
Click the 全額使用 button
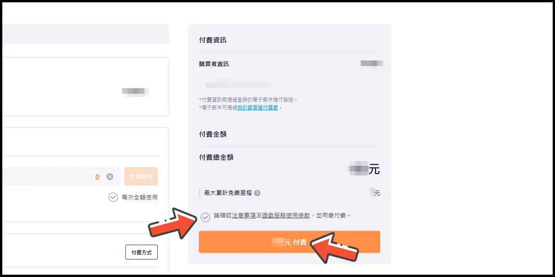pyautogui.click(x=141, y=177)
